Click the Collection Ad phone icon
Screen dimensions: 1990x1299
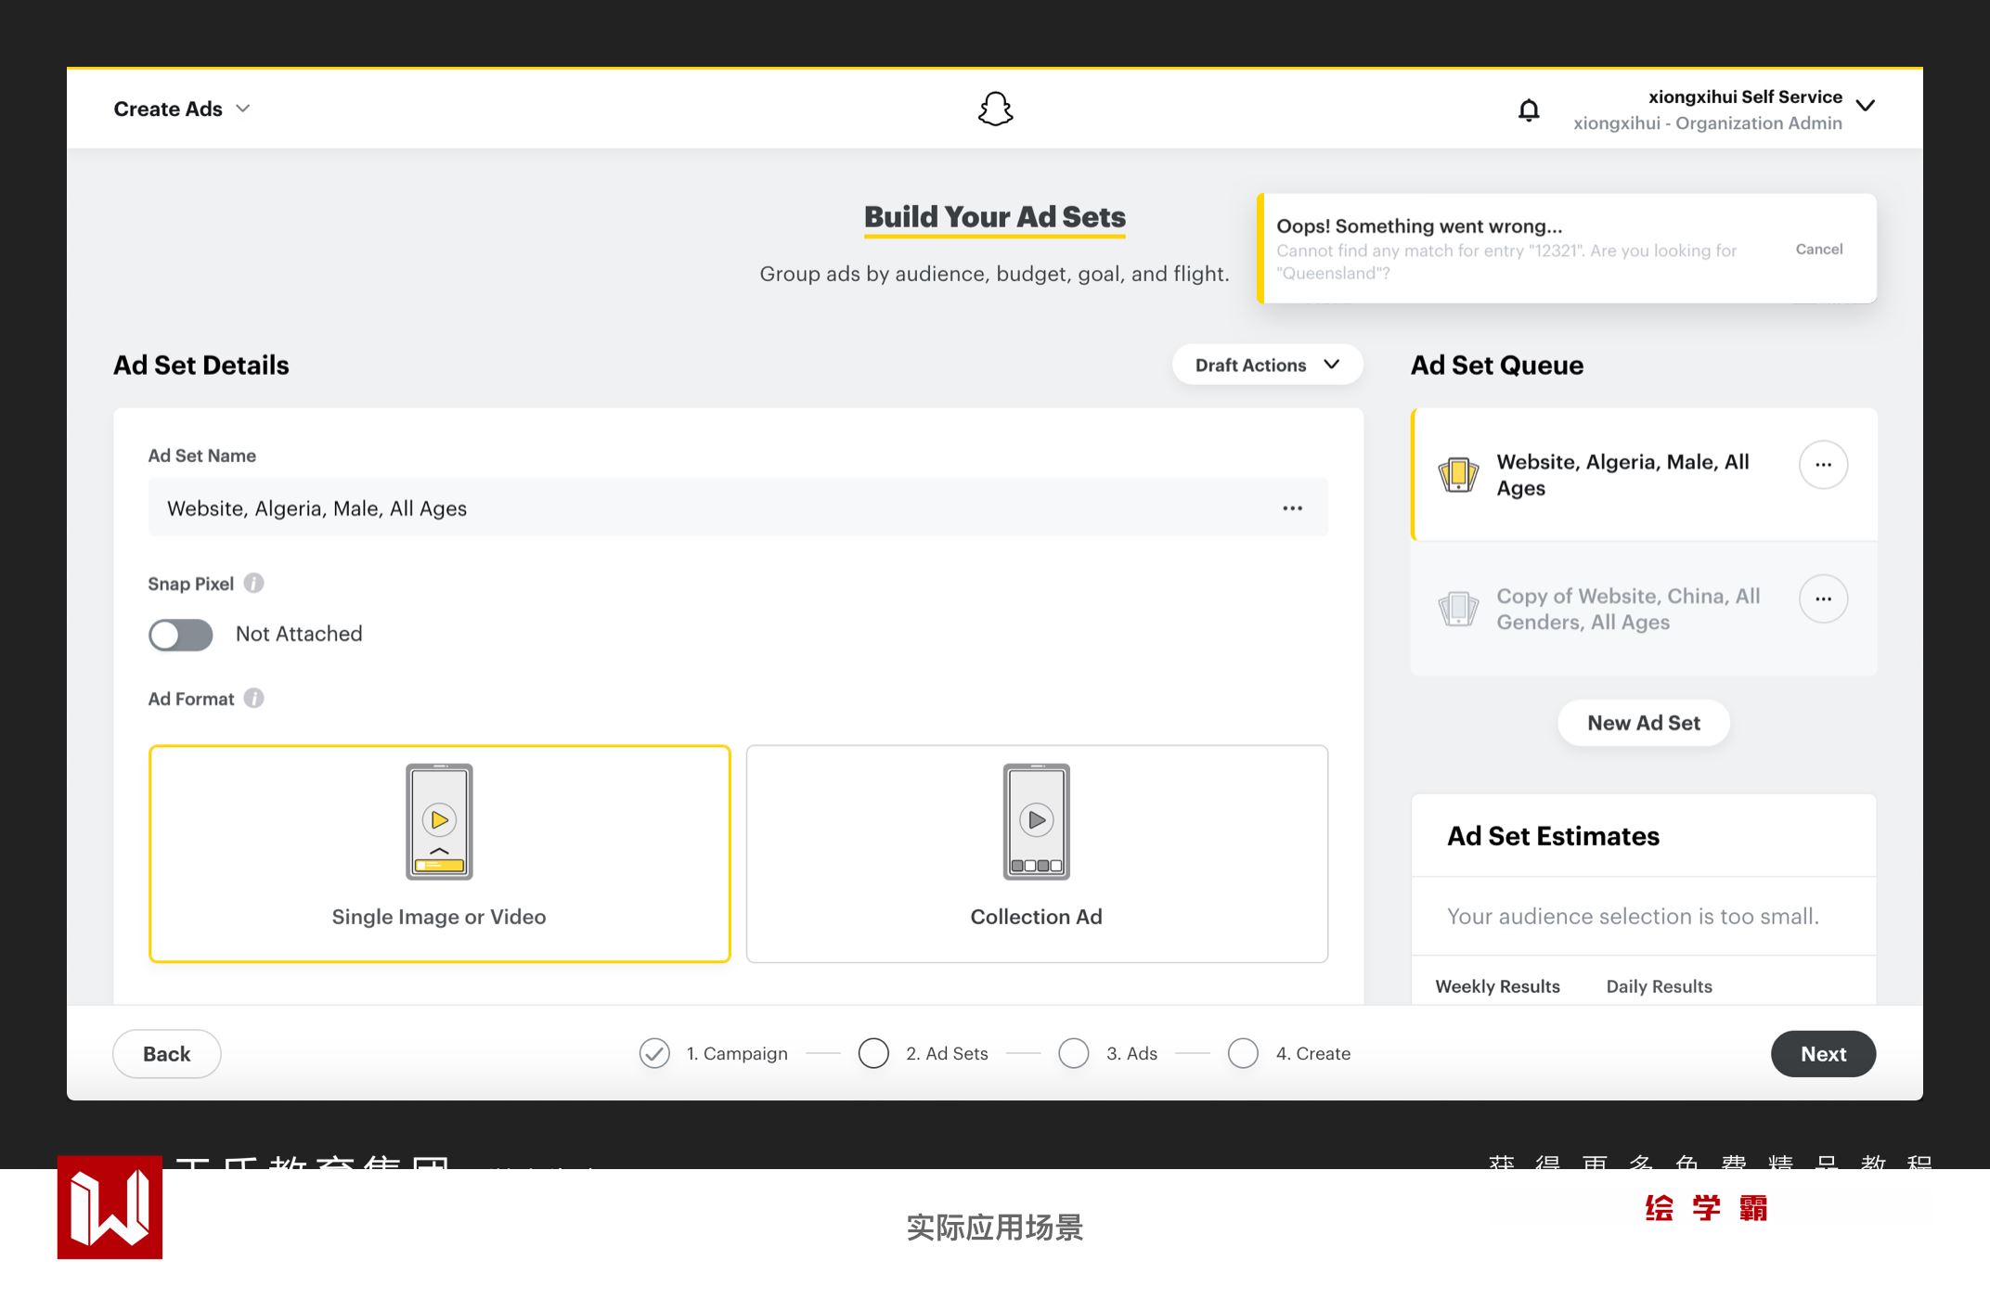[x=1036, y=821]
